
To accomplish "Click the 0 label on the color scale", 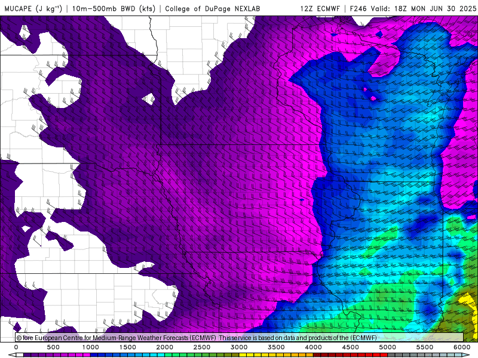I will point(16,347).
